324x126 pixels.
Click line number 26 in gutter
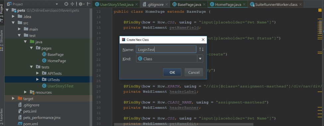[x=98, y=86]
